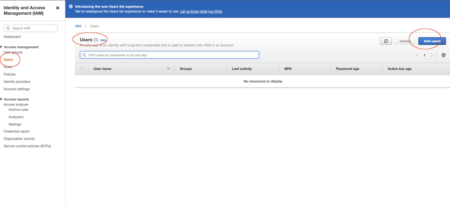Open Account settings page

point(16,89)
